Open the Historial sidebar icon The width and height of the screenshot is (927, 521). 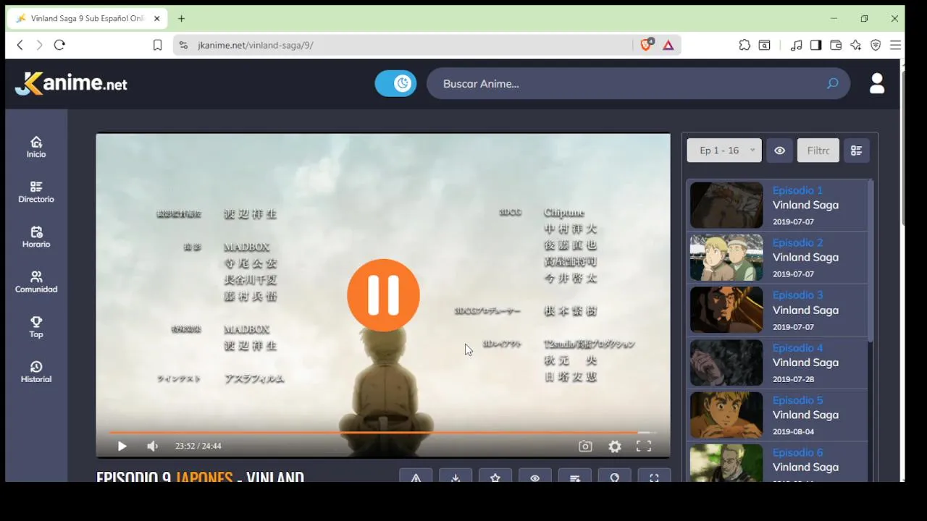[x=36, y=371]
